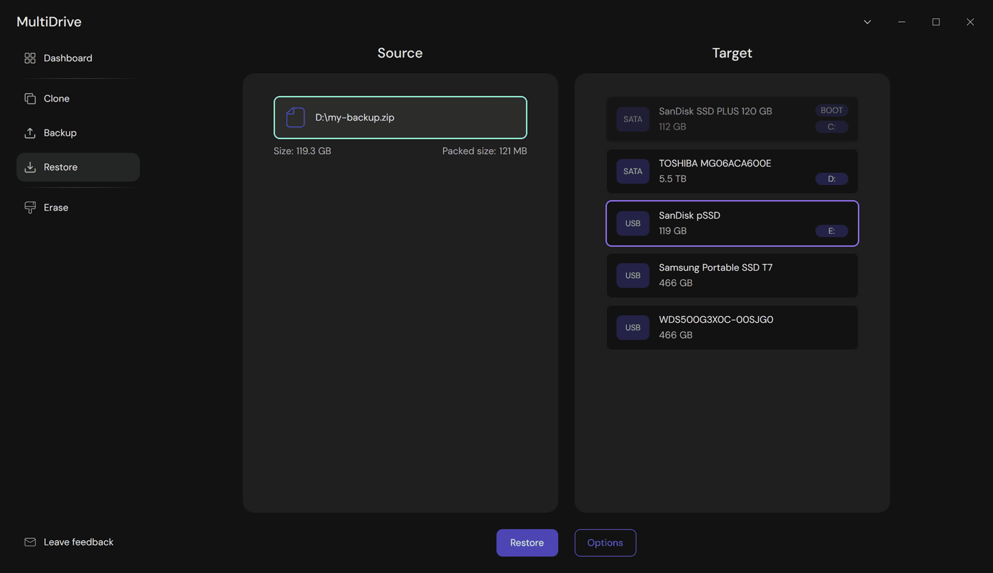993x573 pixels.
Task: Select the Restore icon in the sidebar
Action: tap(30, 167)
